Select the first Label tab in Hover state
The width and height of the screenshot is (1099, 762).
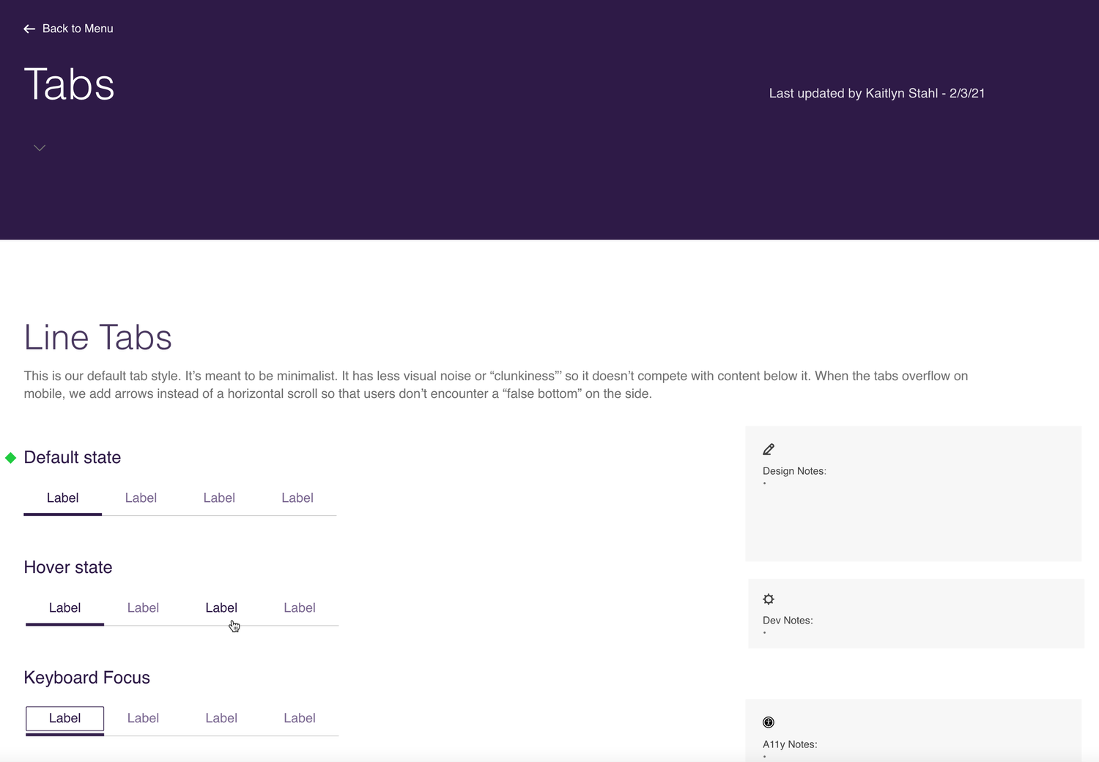(x=64, y=608)
